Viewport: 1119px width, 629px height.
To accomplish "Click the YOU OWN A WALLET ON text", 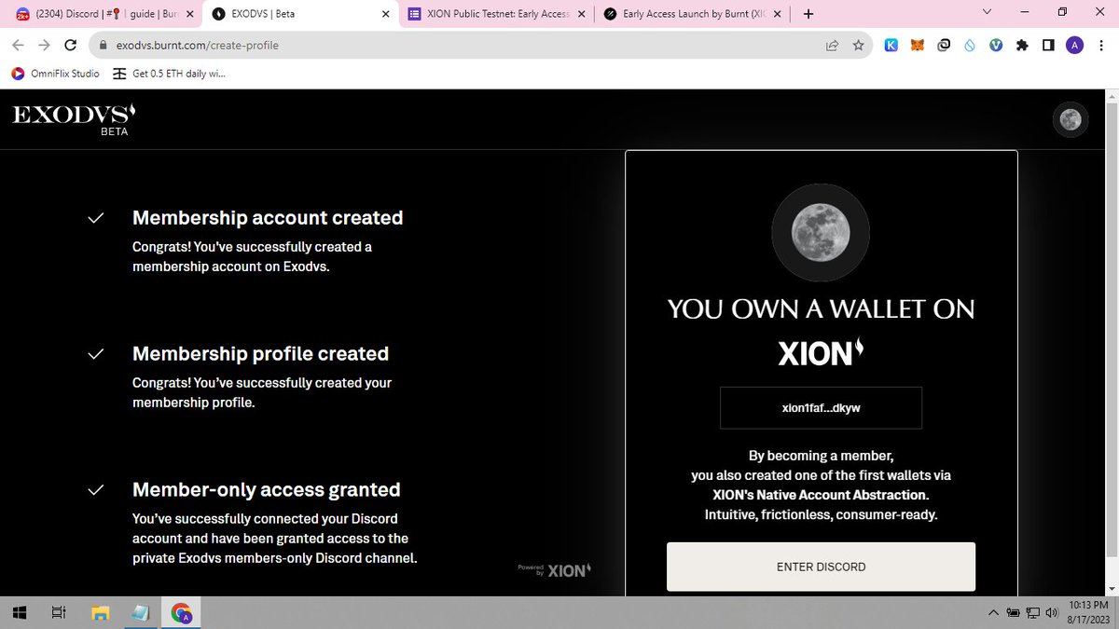I will [821, 309].
